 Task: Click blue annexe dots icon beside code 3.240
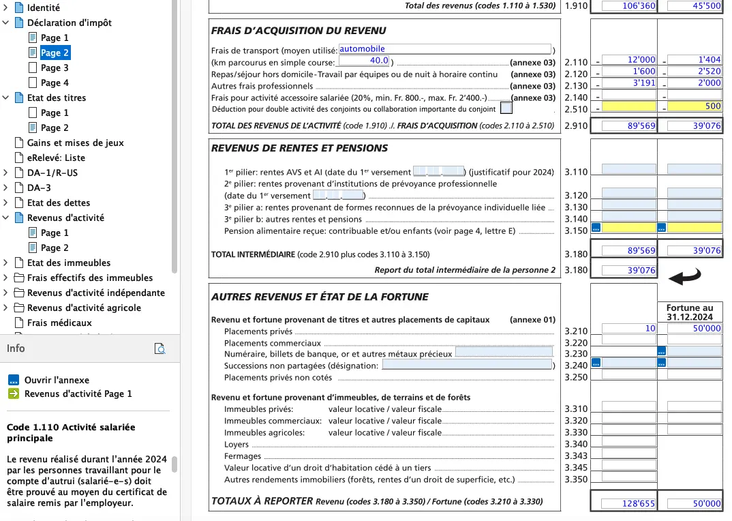click(596, 363)
